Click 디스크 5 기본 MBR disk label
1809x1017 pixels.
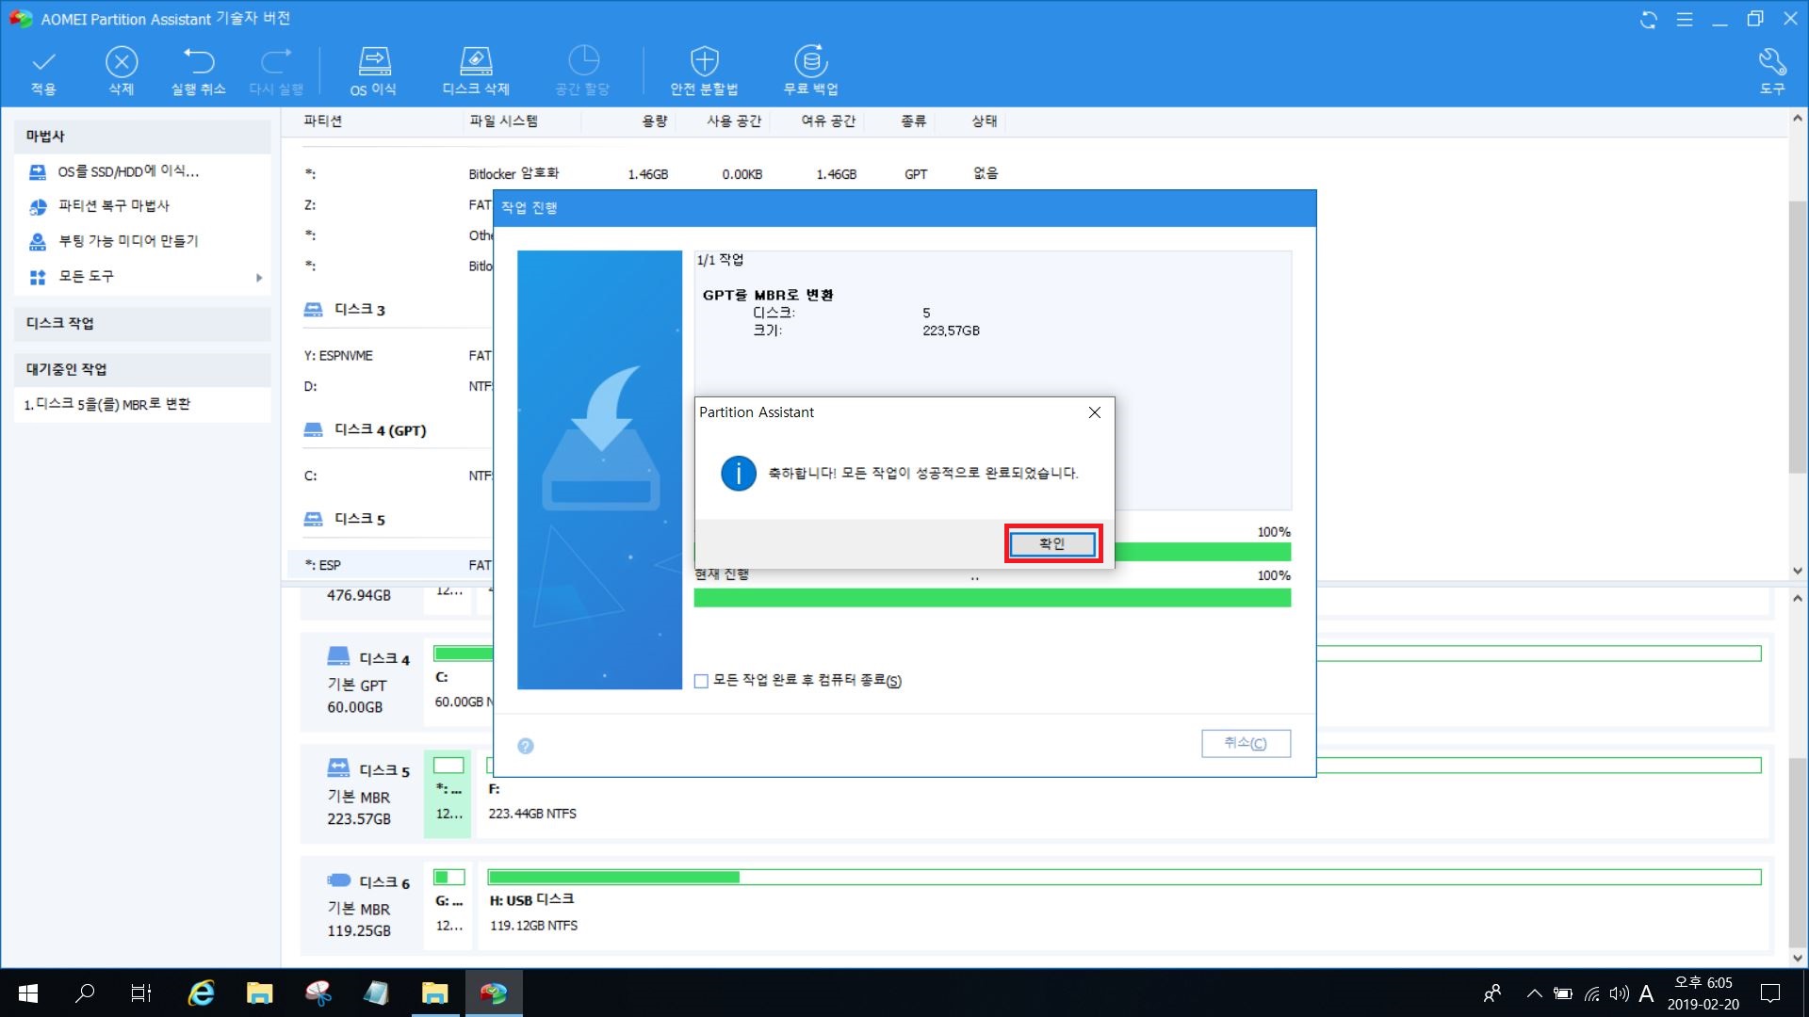pyautogui.click(x=362, y=794)
